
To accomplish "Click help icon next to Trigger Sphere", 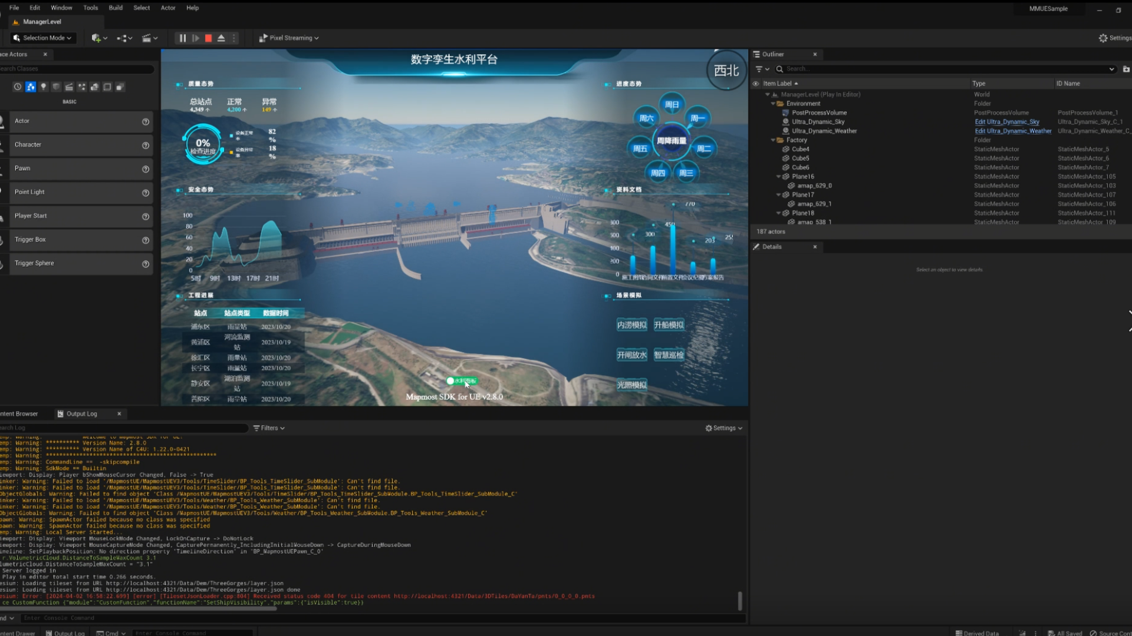I will [146, 264].
